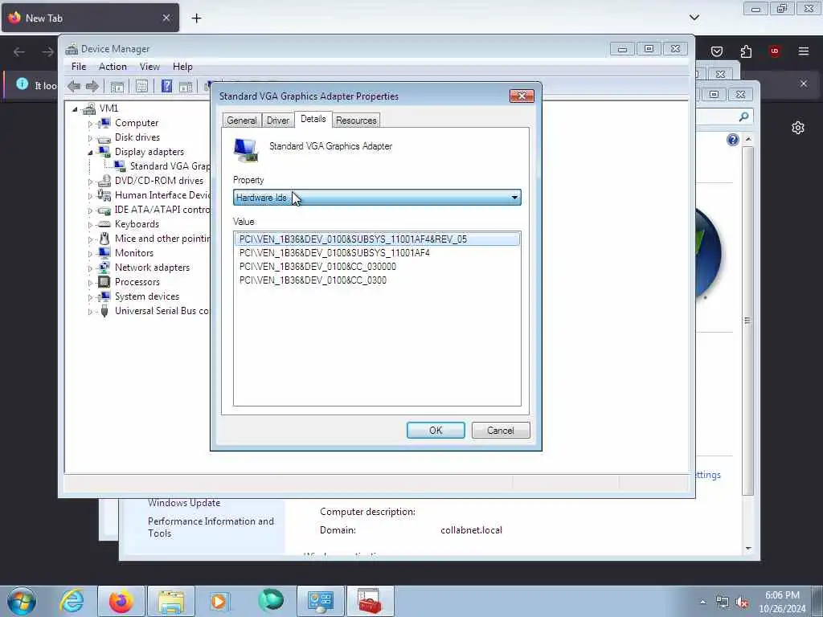
Task: Click the Performance Information and Tools link
Action: (x=211, y=527)
